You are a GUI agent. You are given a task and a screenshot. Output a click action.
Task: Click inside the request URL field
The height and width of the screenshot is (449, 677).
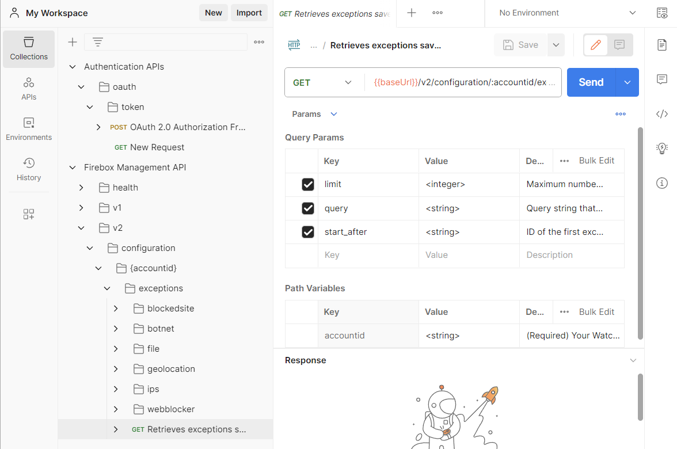click(461, 82)
